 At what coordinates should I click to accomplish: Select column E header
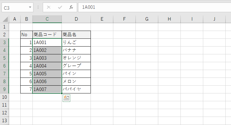102,19
